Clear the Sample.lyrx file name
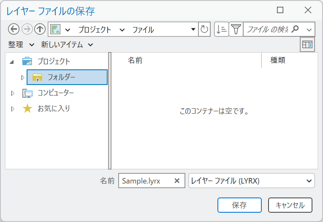 pos(177,181)
